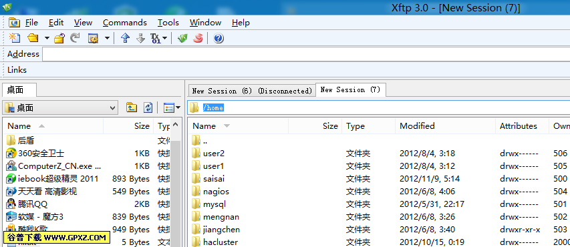
Task: Open the Edit menu
Action: pyautogui.click(x=56, y=23)
